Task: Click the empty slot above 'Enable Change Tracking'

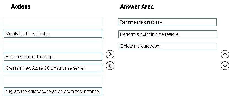Action: tap(53, 45)
